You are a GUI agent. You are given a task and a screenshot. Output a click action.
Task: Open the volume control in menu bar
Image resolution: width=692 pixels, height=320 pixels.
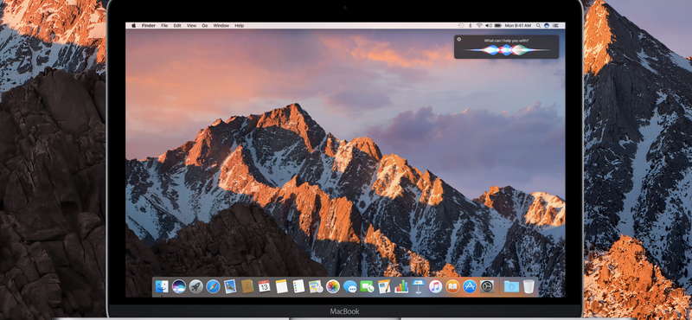click(x=489, y=26)
